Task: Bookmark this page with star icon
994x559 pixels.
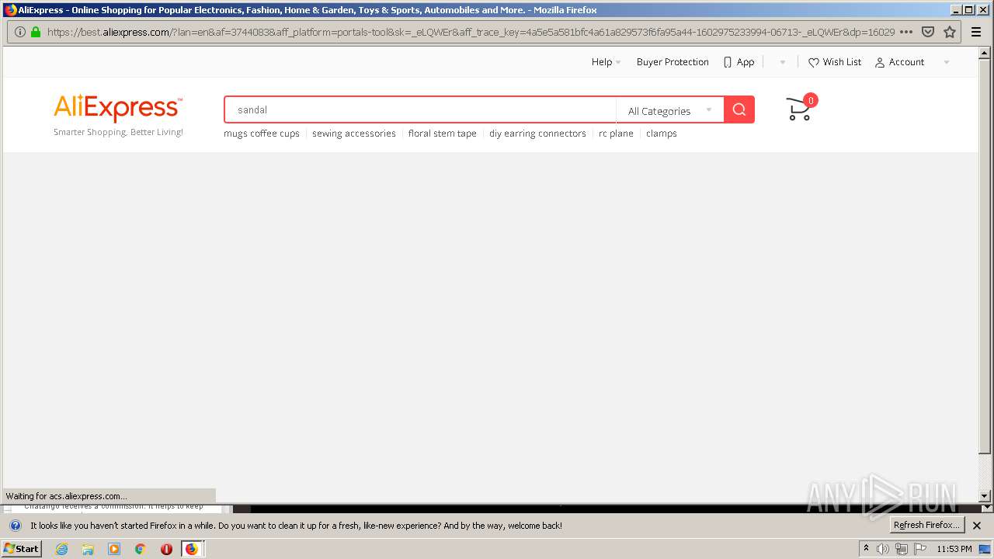Action: pyautogui.click(x=949, y=32)
